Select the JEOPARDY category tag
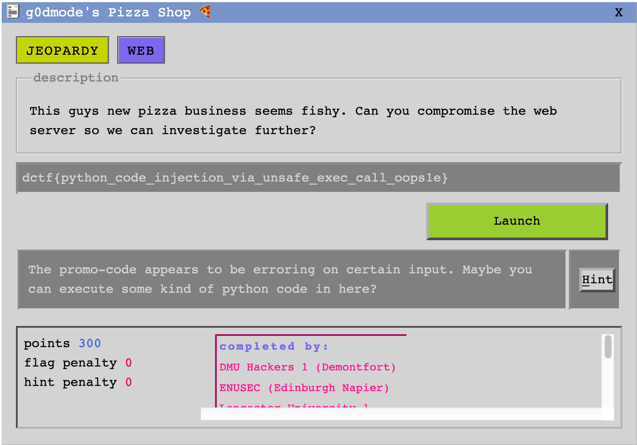The width and height of the screenshot is (637, 445). (62, 50)
